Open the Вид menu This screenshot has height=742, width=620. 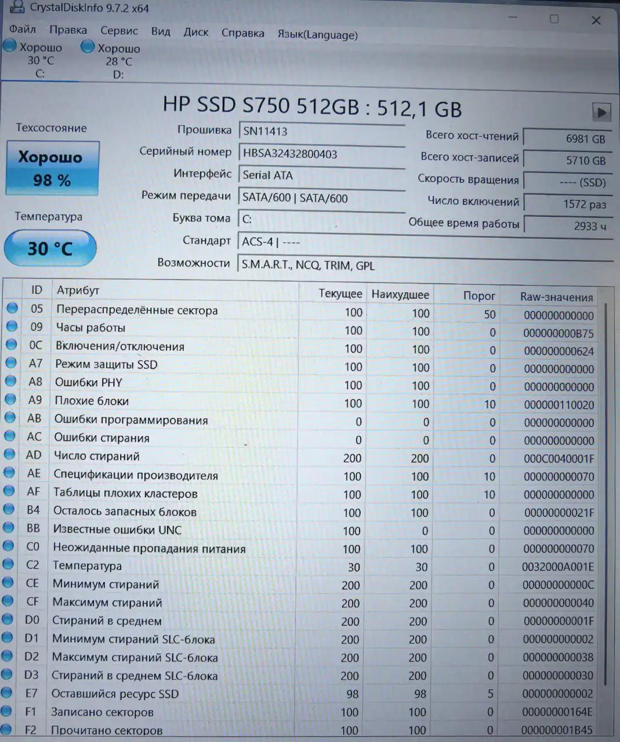(x=160, y=31)
